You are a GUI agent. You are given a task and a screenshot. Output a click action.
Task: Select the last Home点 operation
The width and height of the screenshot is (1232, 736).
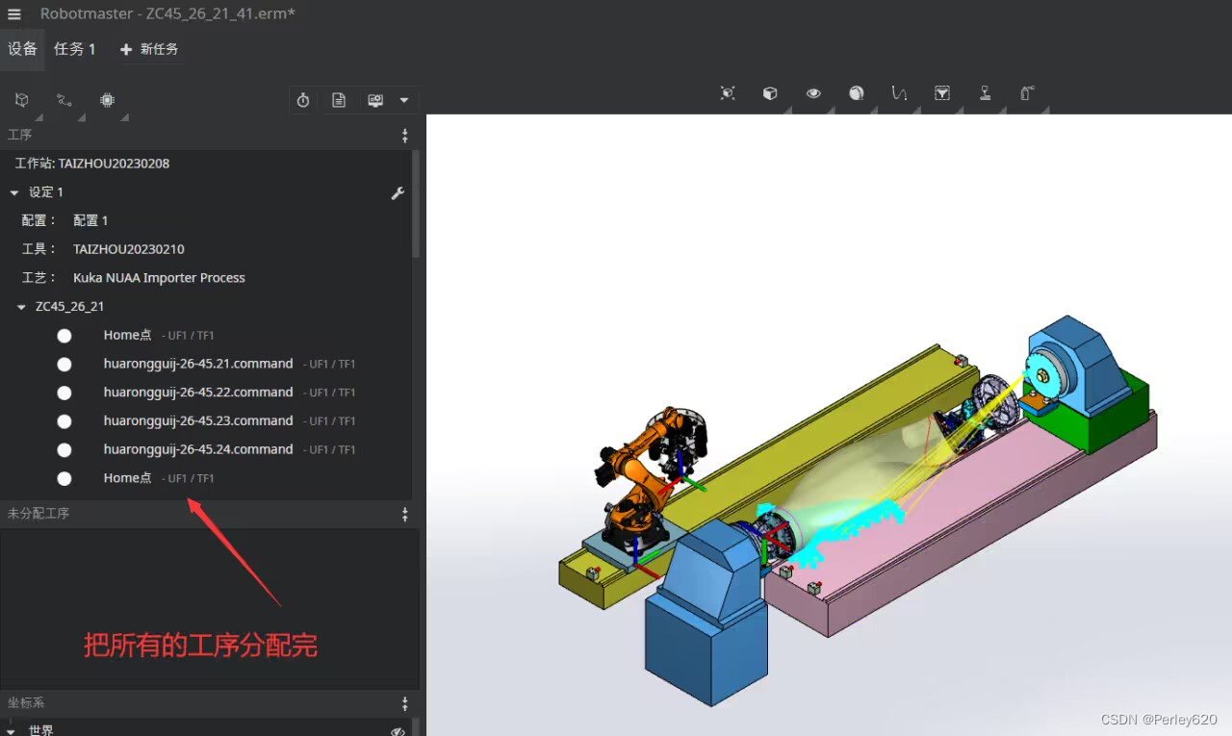(128, 477)
